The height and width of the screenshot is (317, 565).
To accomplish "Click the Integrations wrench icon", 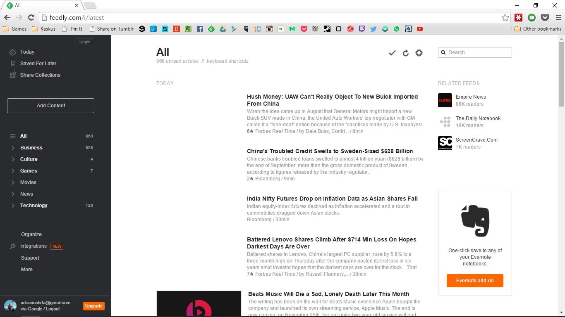I will coord(12,246).
